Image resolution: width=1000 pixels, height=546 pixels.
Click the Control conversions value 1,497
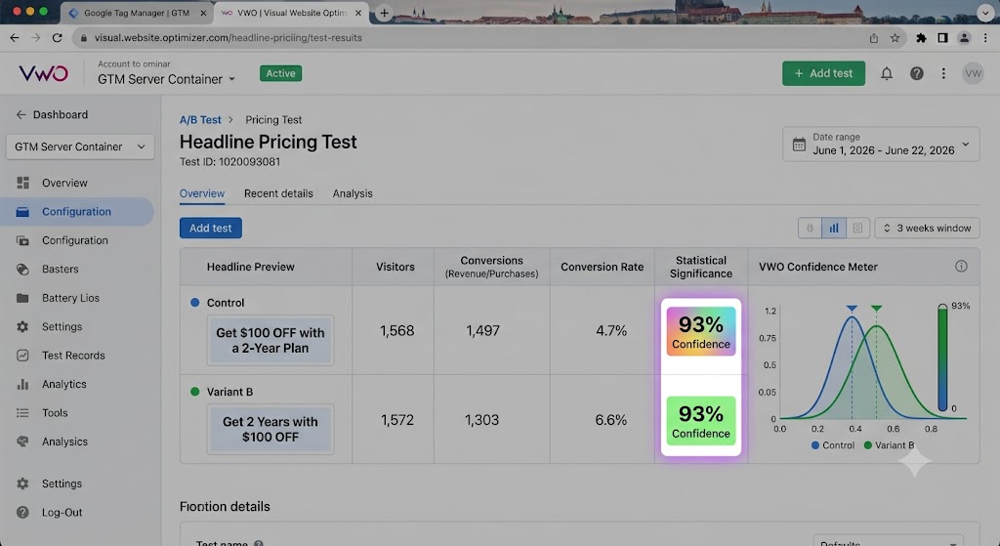pyautogui.click(x=482, y=330)
